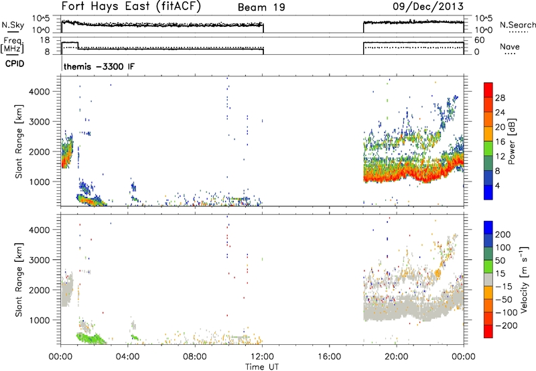Image resolution: width=536 pixels, height=371 pixels.
Task: Click the '16:00' time axis label
Action: [x=329, y=357]
